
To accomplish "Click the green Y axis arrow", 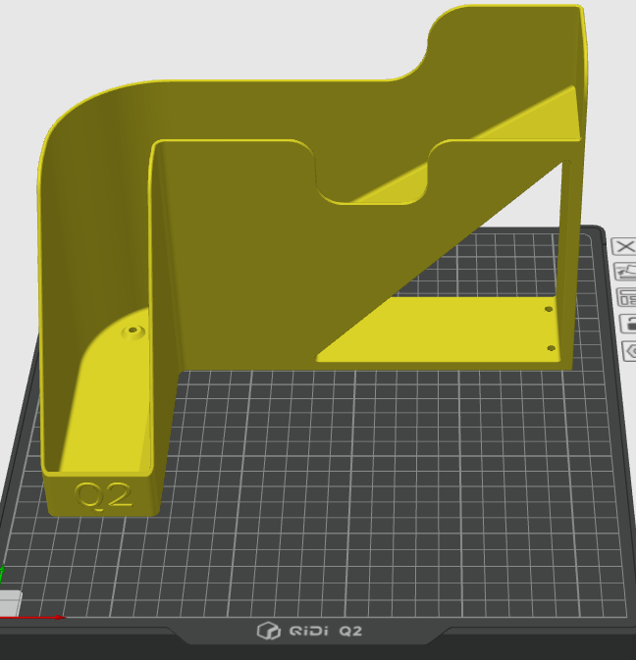I will (2, 573).
